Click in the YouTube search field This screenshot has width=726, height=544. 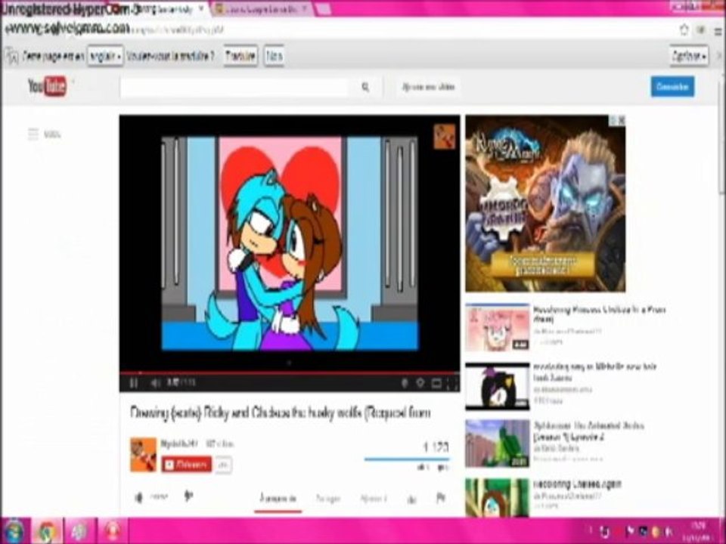click(234, 87)
